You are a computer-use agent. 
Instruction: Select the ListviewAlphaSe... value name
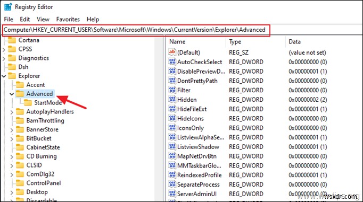pyautogui.click(x=201, y=137)
